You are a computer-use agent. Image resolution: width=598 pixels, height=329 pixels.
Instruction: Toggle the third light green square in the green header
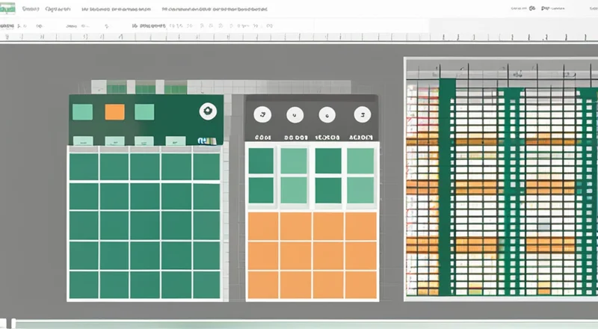click(144, 112)
